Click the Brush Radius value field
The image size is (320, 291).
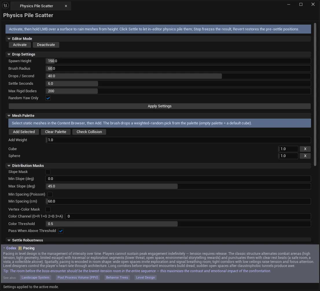[178, 69]
